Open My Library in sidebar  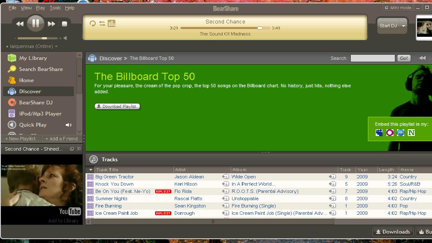[33, 58]
